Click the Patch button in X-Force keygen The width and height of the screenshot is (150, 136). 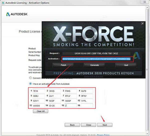click(x=63, y=65)
